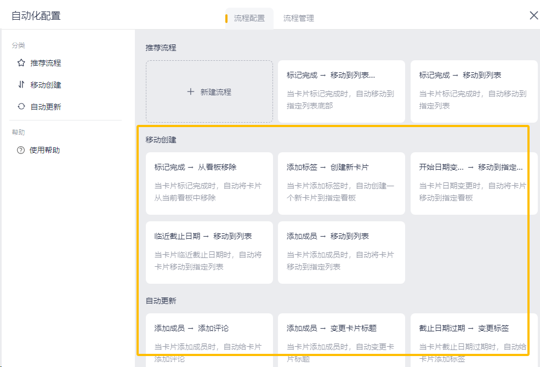540x367 pixels.
Task: Switch to the 流程管理 tab
Action: 298,18
